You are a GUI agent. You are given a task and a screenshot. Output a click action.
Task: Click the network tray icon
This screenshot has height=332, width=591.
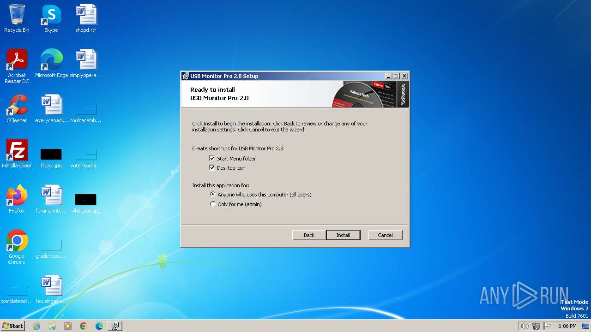click(536, 326)
